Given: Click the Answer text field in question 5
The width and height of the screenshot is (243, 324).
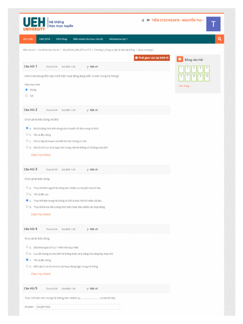Looking at the screenshot, I should 78,307.
